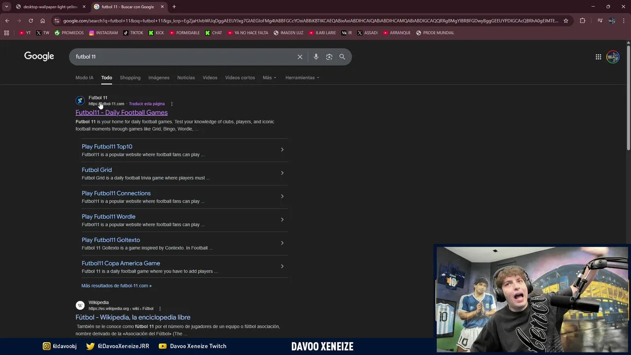This screenshot has width=631, height=355.
Task: Click the address bar URL
Action: point(311,21)
